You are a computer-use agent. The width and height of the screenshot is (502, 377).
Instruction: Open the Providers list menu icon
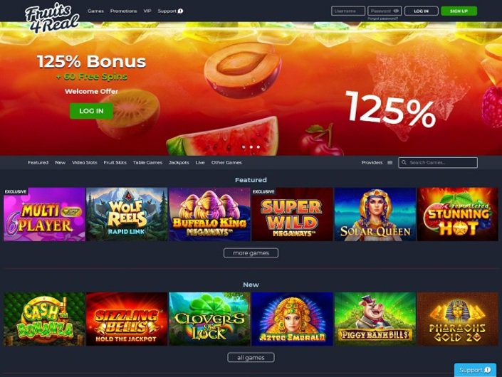pos(389,162)
